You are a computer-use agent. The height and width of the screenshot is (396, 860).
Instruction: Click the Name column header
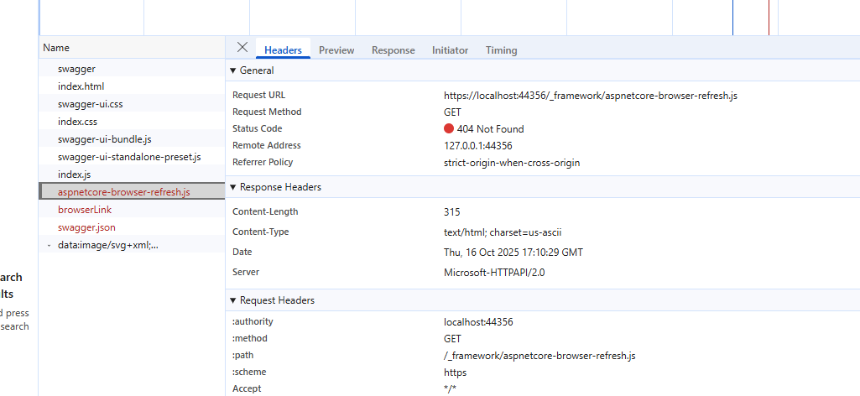pyautogui.click(x=56, y=48)
